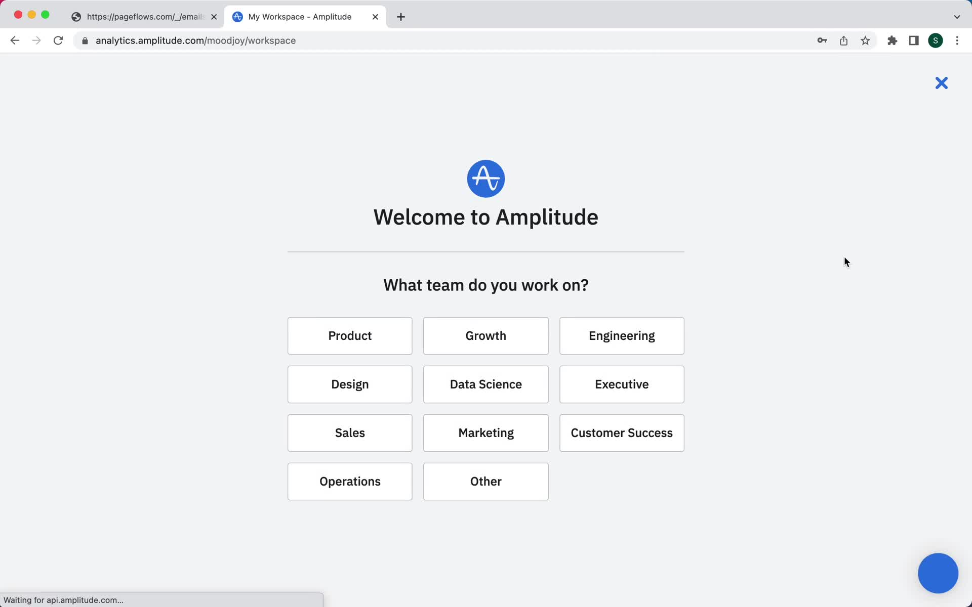Click the Amplitude workspace tab
This screenshot has height=607, width=972.
tap(305, 16)
